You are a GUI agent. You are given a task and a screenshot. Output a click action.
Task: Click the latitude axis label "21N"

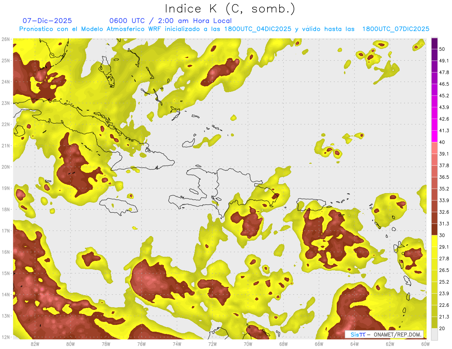click(x=5, y=145)
